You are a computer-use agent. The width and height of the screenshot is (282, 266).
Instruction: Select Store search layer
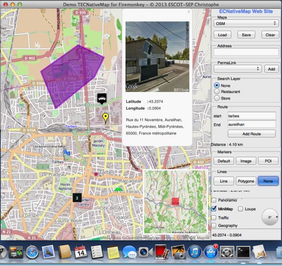[217, 98]
